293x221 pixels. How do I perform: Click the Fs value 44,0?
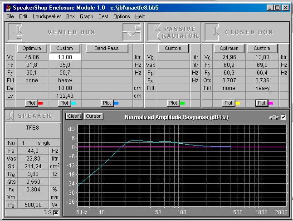(x=33, y=151)
